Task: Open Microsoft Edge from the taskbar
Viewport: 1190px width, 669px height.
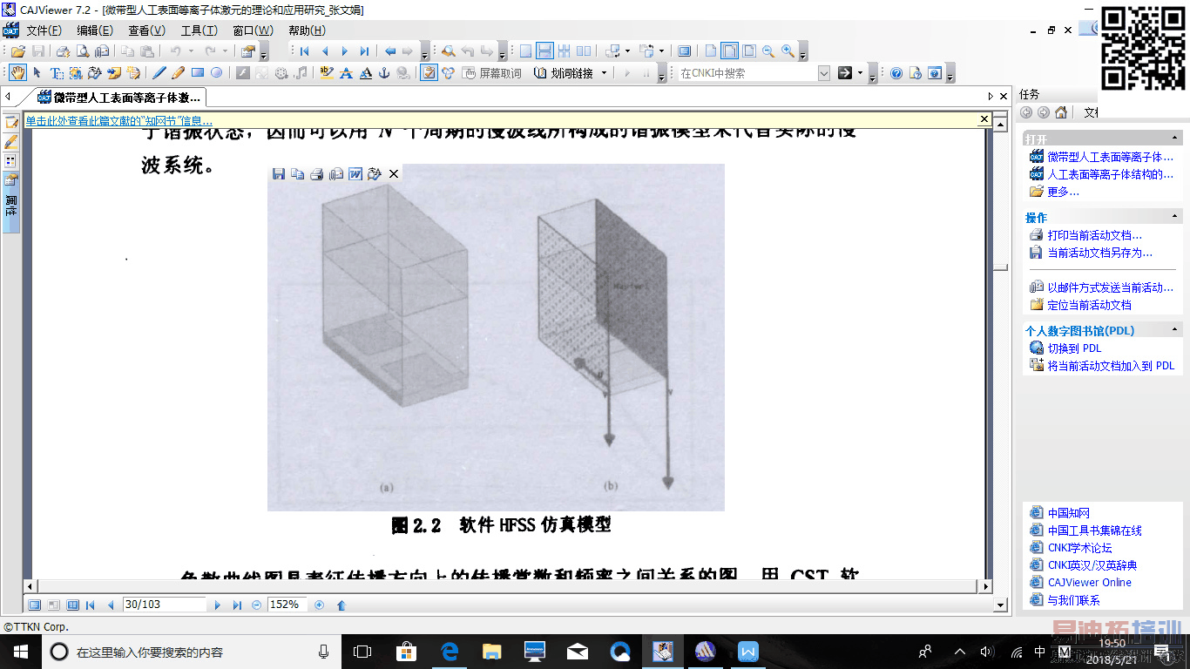Action: tap(450, 652)
